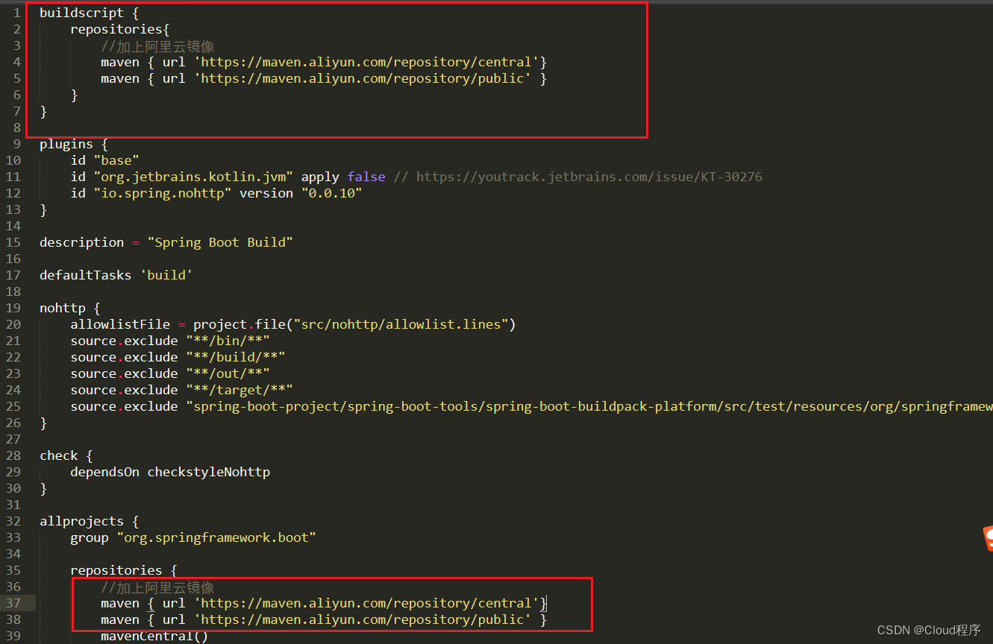Click line number 8 in the gutter
The height and width of the screenshot is (644, 993).
pyautogui.click(x=16, y=127)
